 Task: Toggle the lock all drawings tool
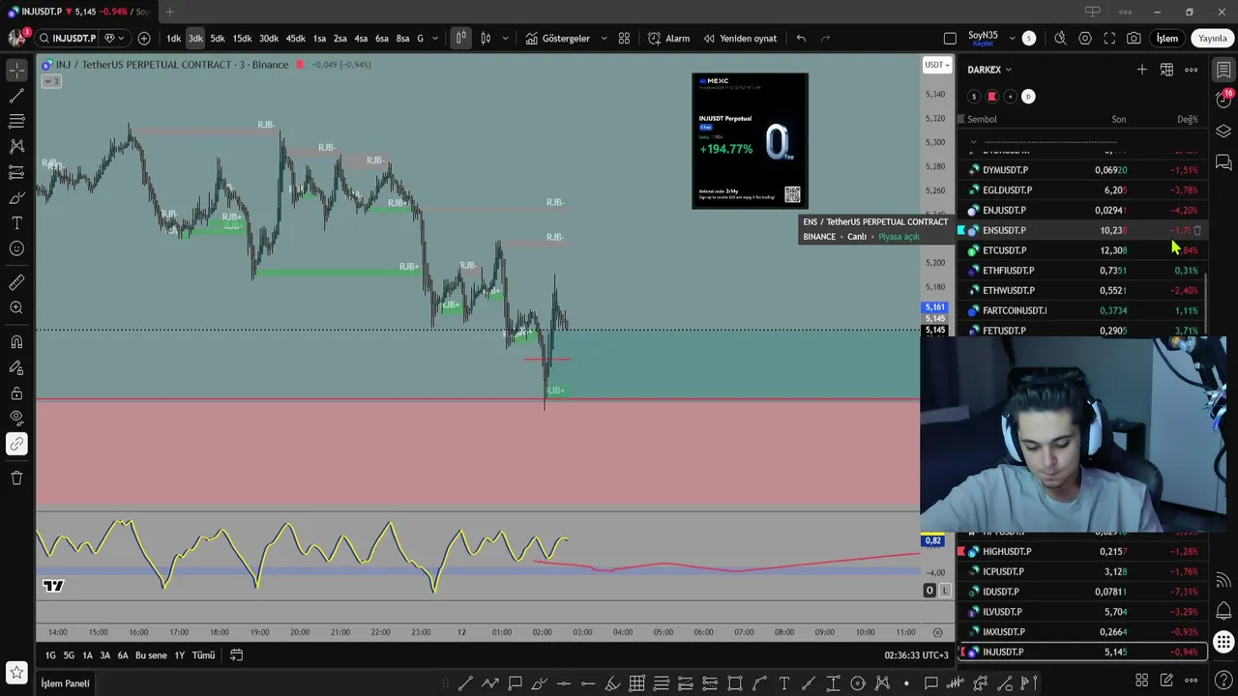[16, 393]
